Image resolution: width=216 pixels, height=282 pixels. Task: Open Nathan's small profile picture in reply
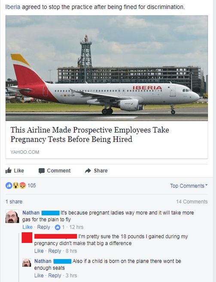(x=27, y=263)
